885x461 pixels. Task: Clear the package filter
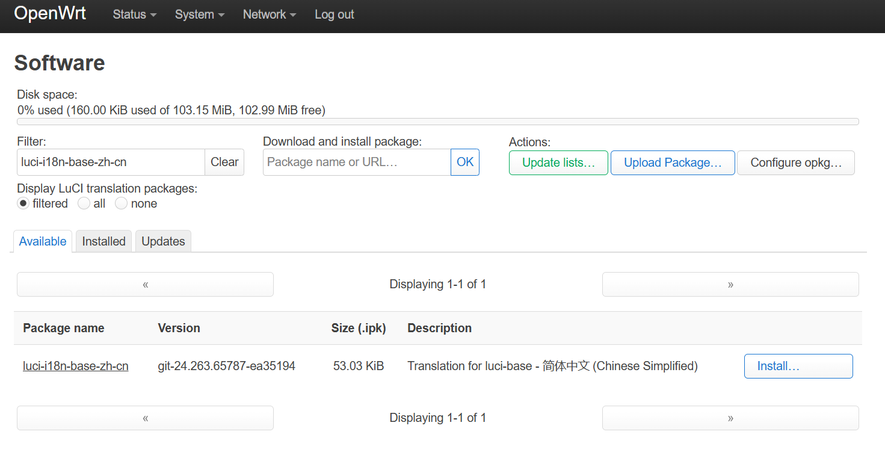[x=224, y=162]
